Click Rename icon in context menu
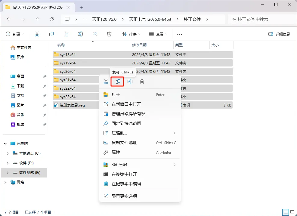 point(130,82)
